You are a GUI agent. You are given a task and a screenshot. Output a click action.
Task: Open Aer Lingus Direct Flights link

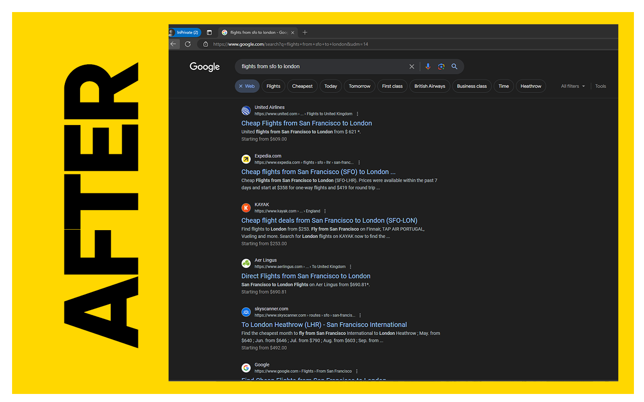tap(305, 276)
